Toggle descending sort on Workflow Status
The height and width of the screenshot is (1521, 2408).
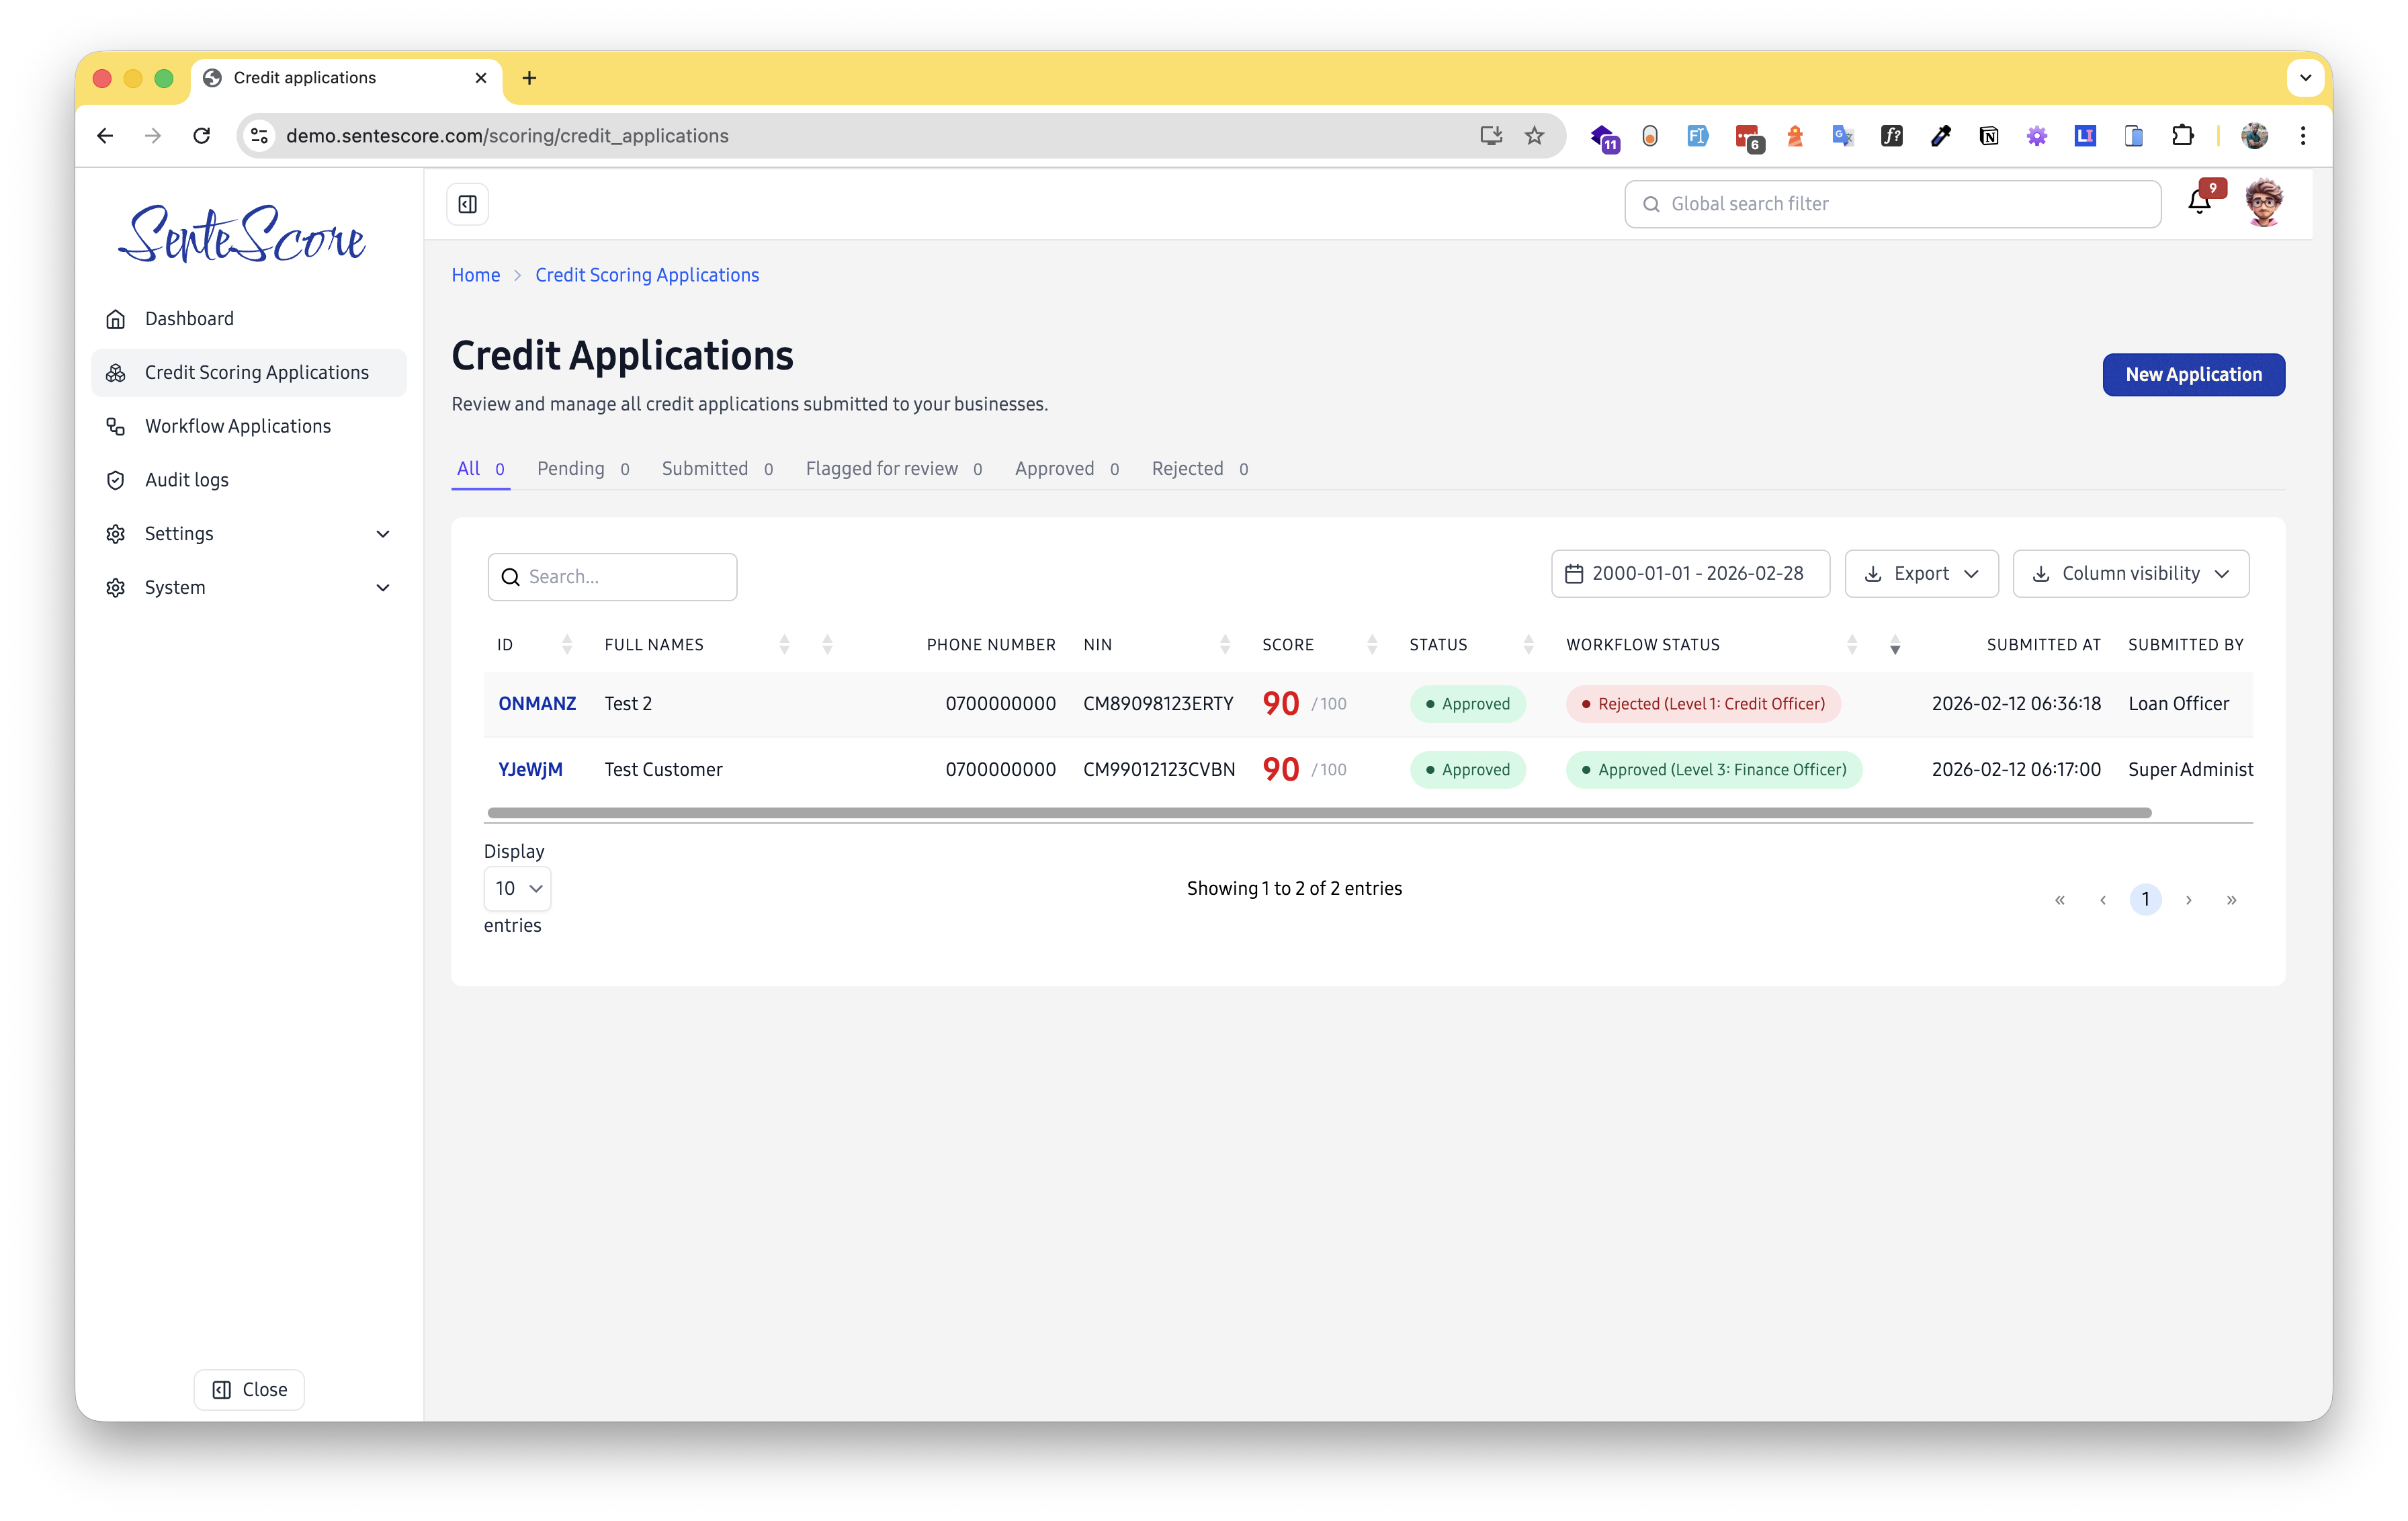pos(1895,648)
